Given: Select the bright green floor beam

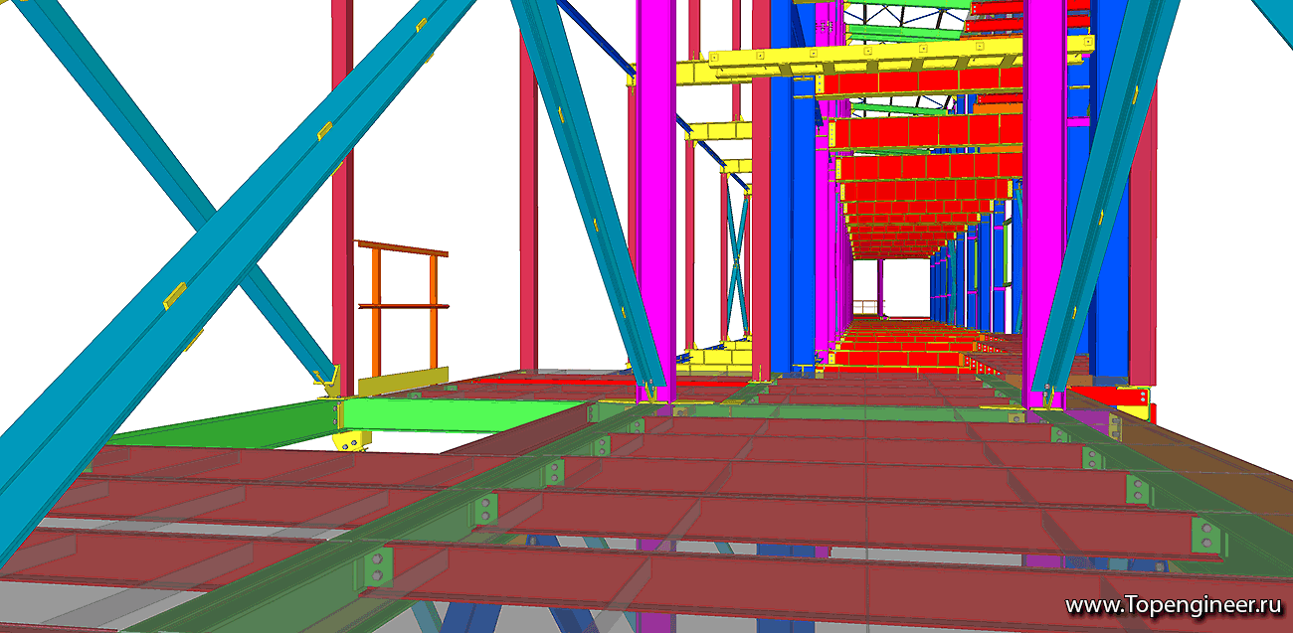Looking at the screenshot, I should point(462,414).
